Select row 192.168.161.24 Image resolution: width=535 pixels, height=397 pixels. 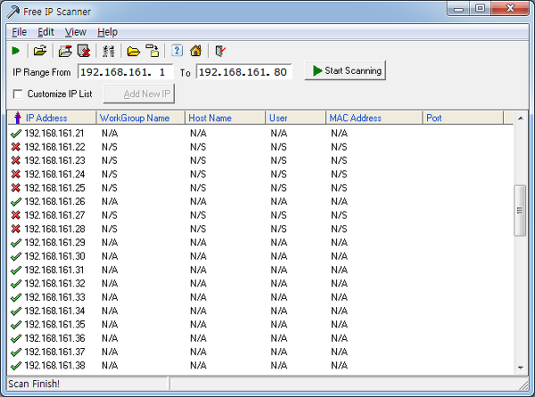(260, 174)
